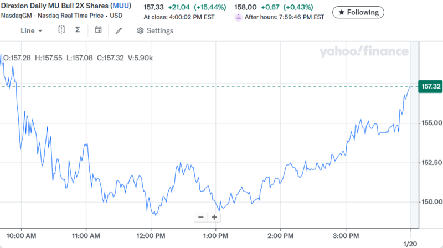Image resolution: width=443 pixels, height=248 pixels.
Task: Toggle the Following star button
Action: pos(359,12)
